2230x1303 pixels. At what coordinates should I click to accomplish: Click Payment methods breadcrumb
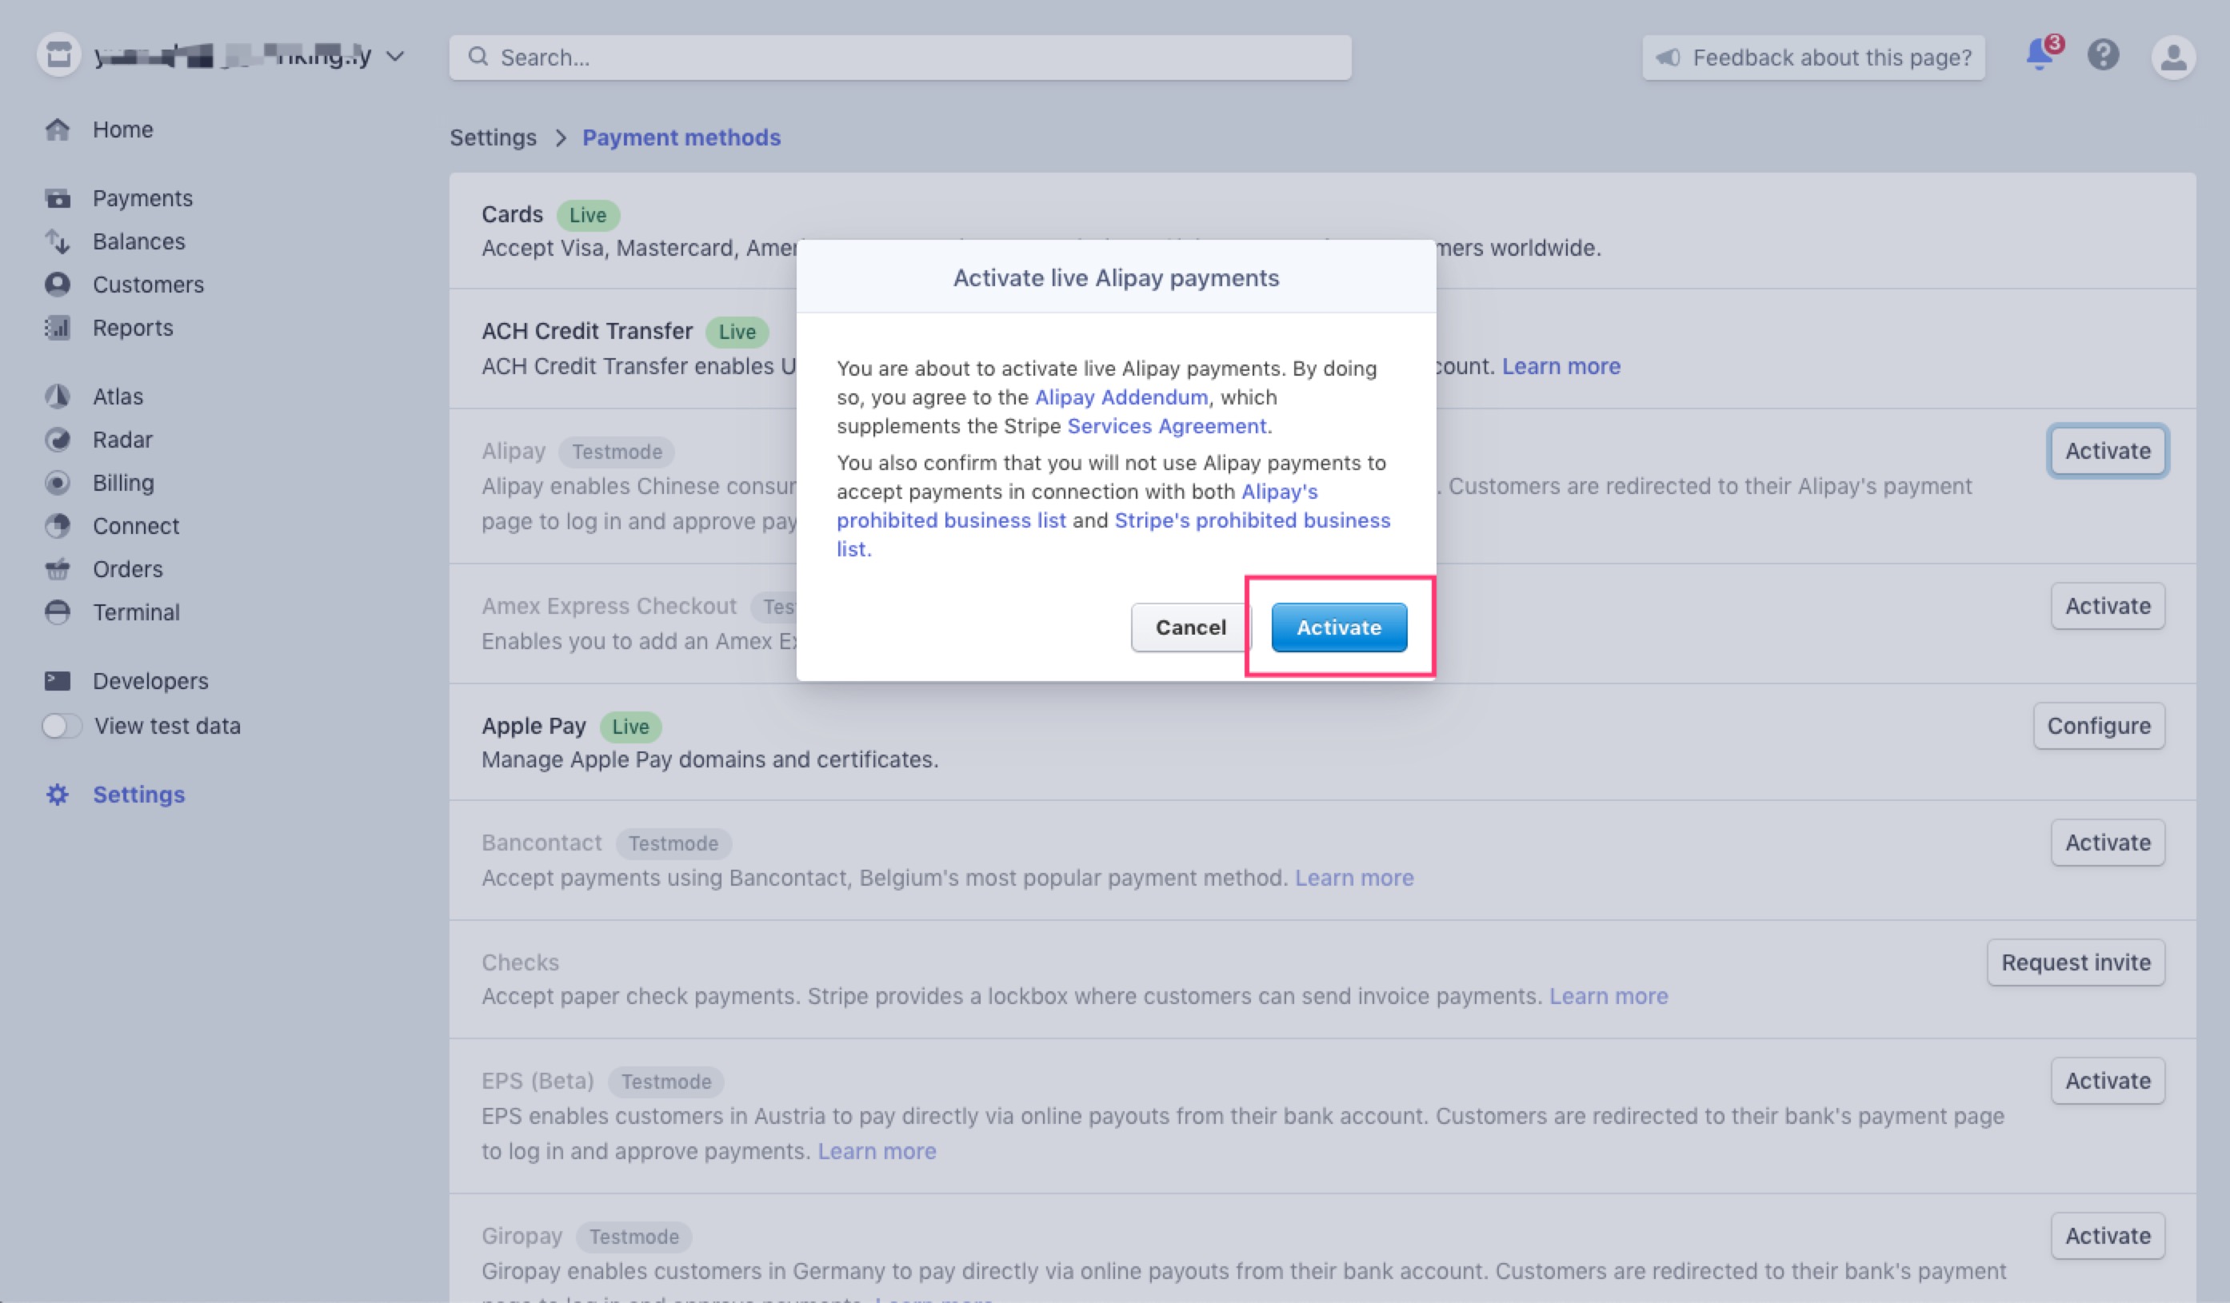(681, 137)
